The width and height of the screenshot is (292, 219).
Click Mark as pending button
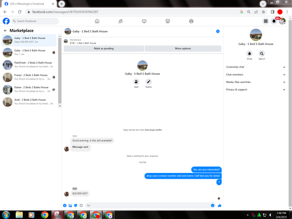point(104,48)
